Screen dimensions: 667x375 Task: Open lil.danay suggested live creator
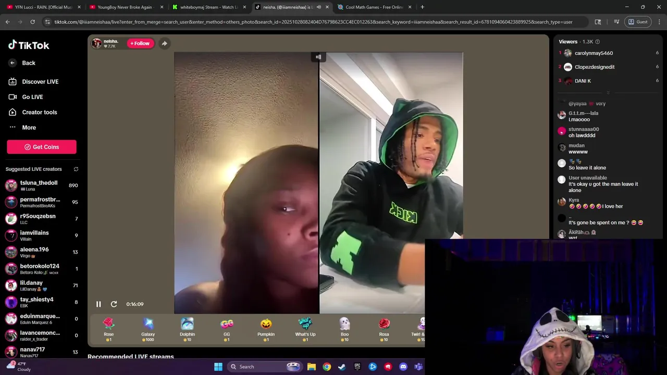point(42,285)
